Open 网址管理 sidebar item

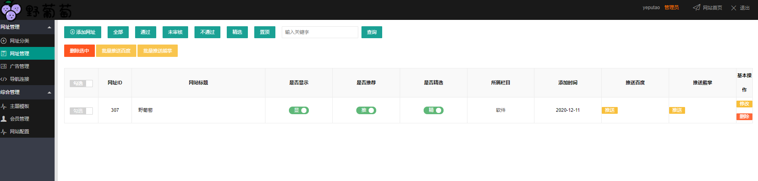(27, 53)
